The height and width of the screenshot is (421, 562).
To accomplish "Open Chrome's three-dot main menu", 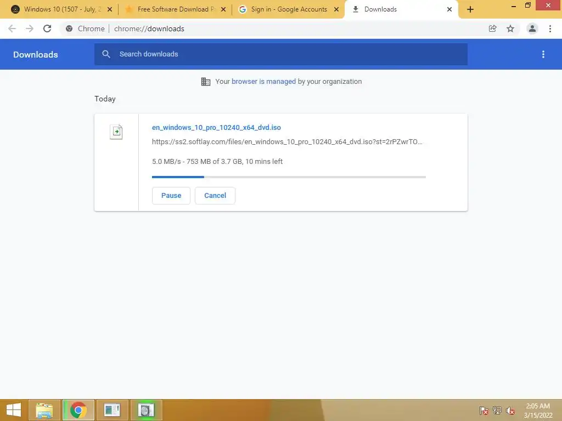I will [550, 29].
